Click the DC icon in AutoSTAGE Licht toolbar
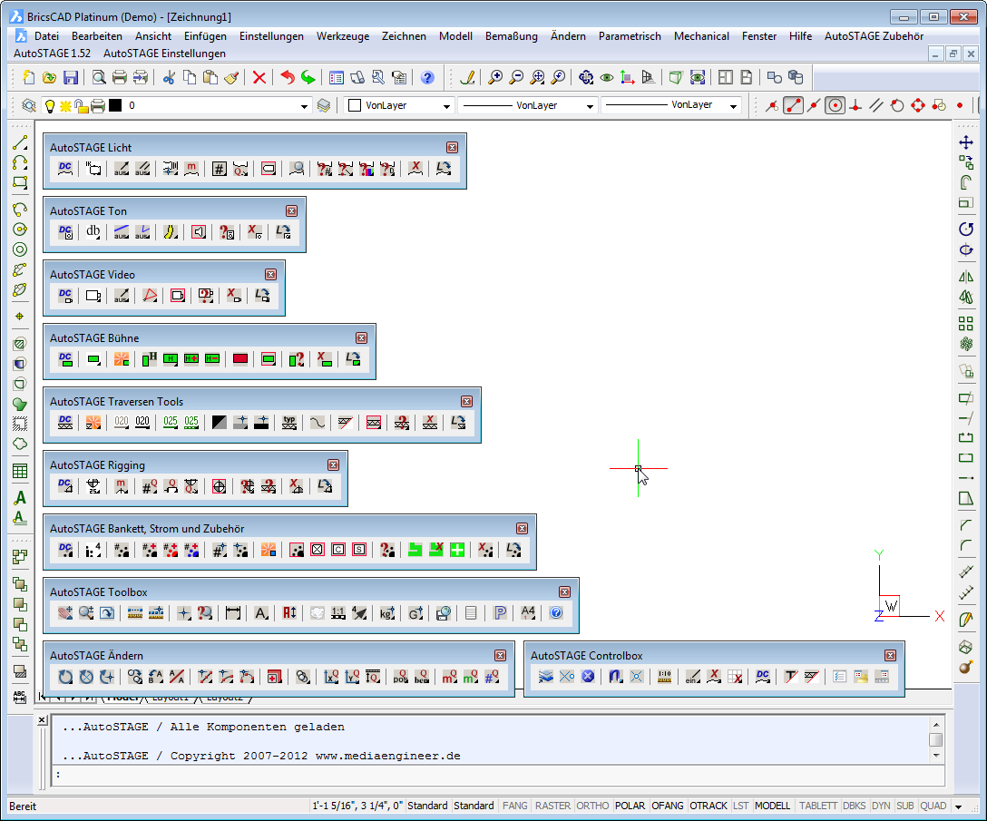 coord(65,168)
